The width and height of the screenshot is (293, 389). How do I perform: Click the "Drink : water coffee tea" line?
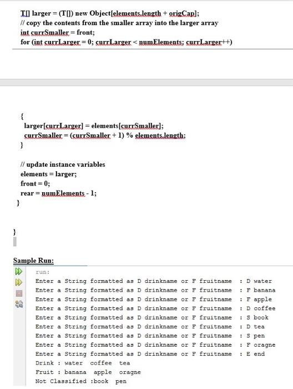[x=83, y=363]
